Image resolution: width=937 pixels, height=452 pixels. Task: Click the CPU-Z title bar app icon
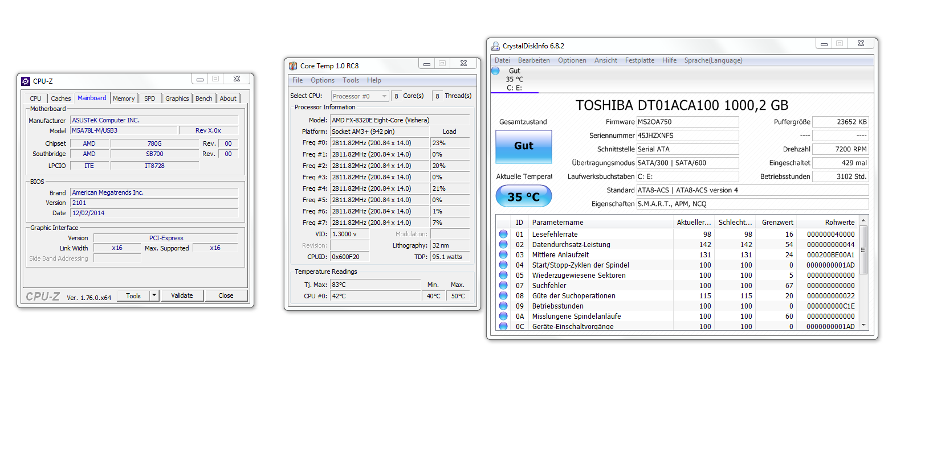[26, 81]
